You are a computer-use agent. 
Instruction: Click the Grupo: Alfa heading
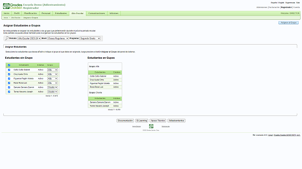pos(94,67)
